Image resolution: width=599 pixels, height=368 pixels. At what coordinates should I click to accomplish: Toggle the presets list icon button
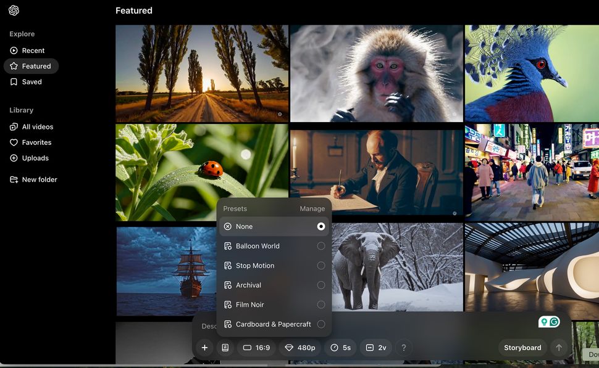click(x=225, y=348)
